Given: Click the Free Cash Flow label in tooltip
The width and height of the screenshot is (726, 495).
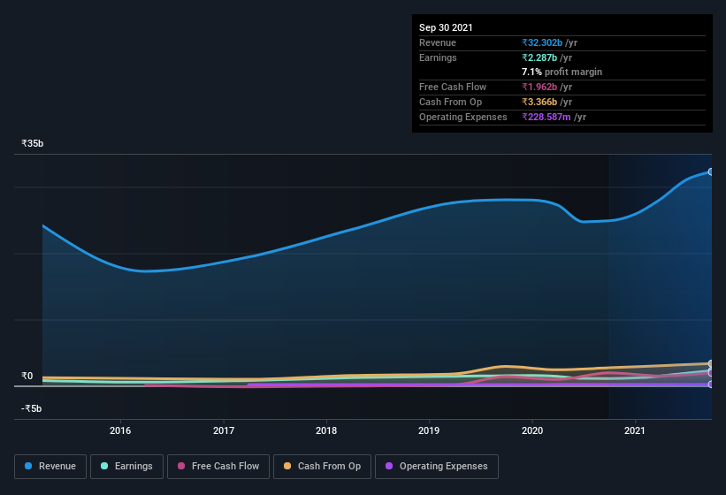Looking at the screenshot, I should (453, 87).
